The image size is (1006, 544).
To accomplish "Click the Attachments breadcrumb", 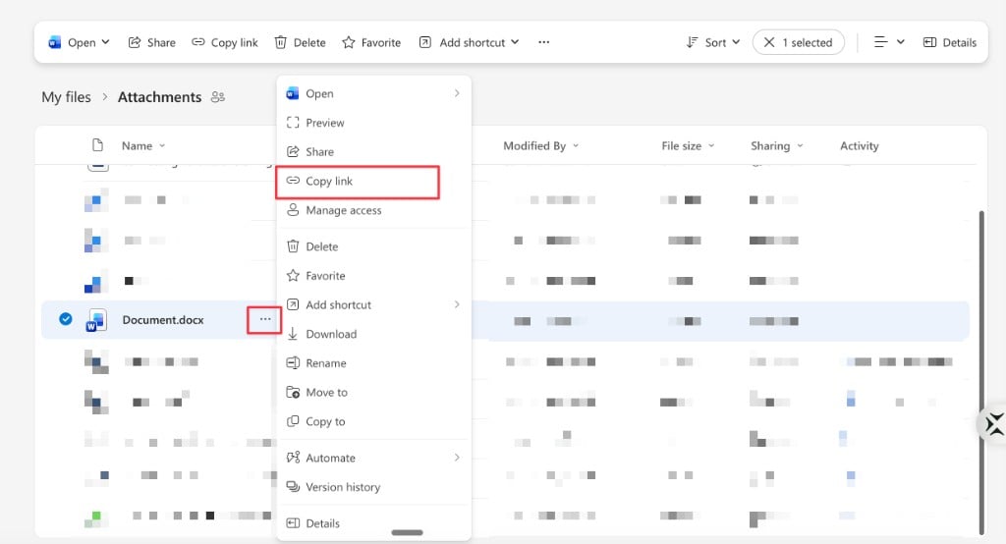I will click(x=160, y=97).
